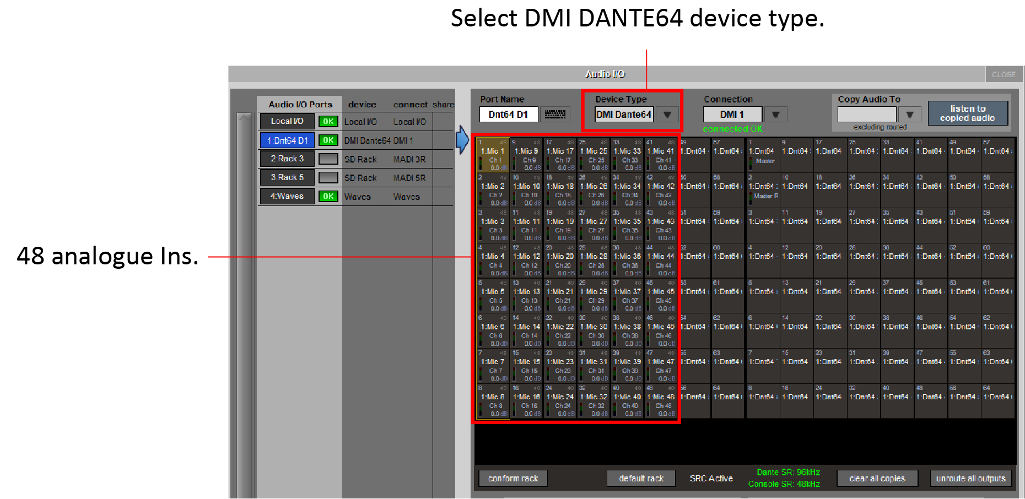
Task: Select the 1:Mic 1 input cell
Action: (493, 155)
